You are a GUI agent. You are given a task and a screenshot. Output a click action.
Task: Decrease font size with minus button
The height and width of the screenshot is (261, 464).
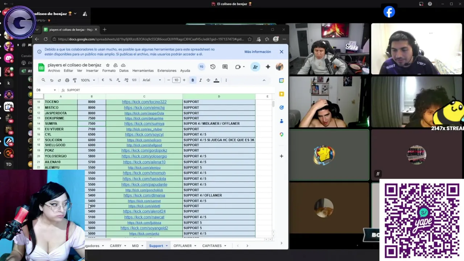click(x=169, y=80)
